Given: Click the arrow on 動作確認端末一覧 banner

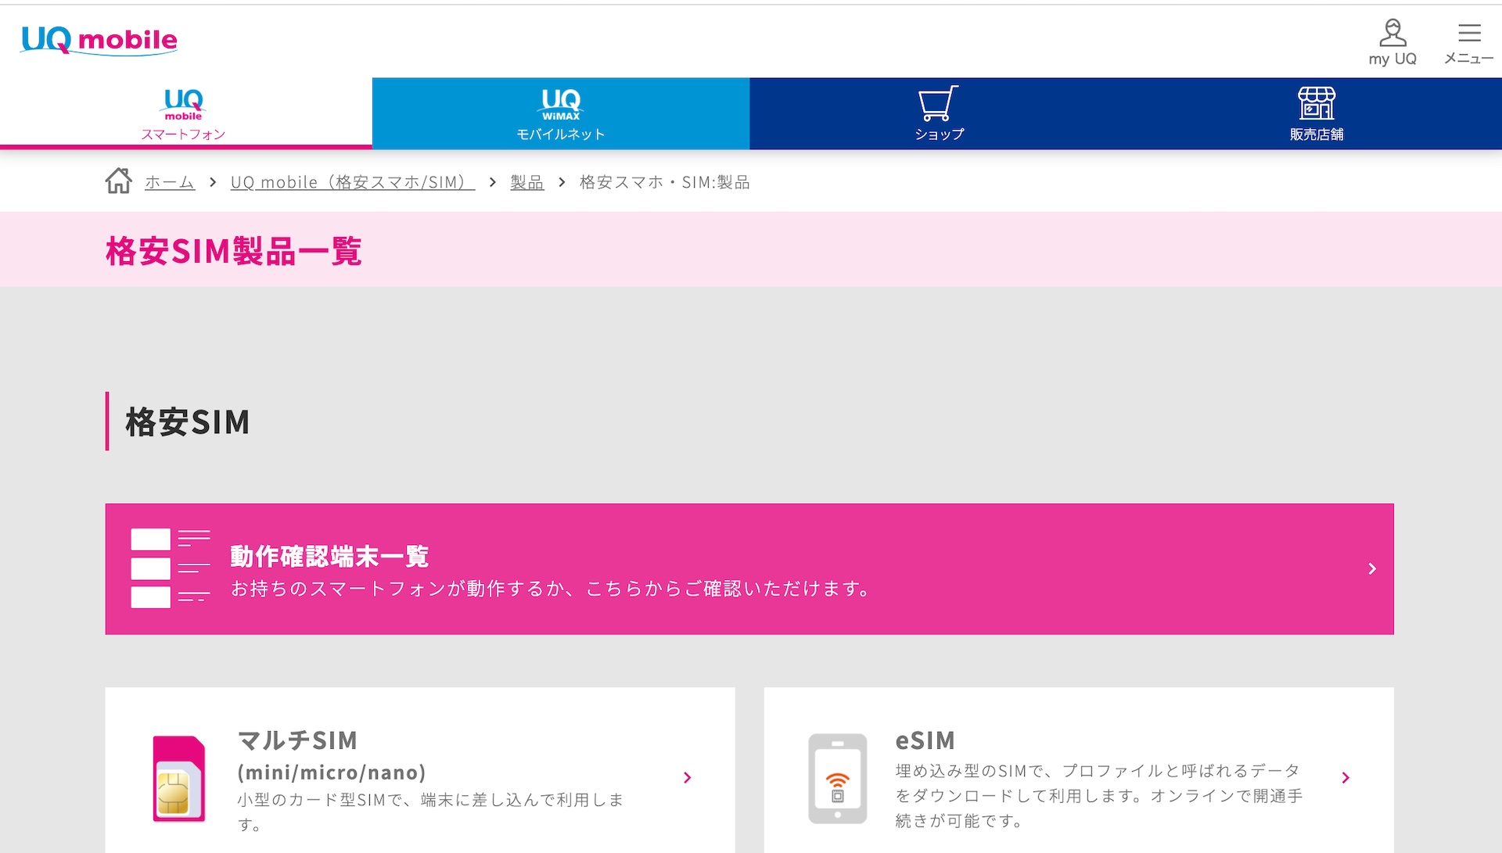Looking at the screenshot, I should (1371, 568).
